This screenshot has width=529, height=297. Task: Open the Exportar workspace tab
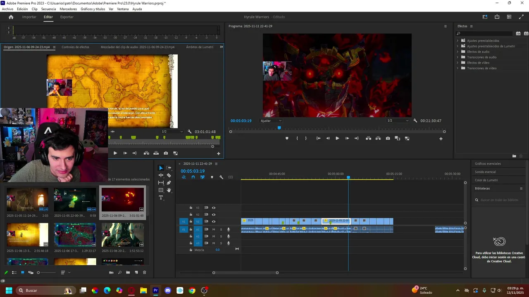67,17
